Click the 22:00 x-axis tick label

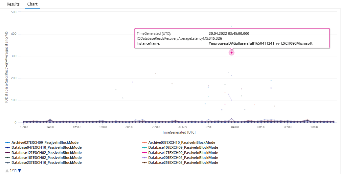pyautogui.click(x=155, y=127)
